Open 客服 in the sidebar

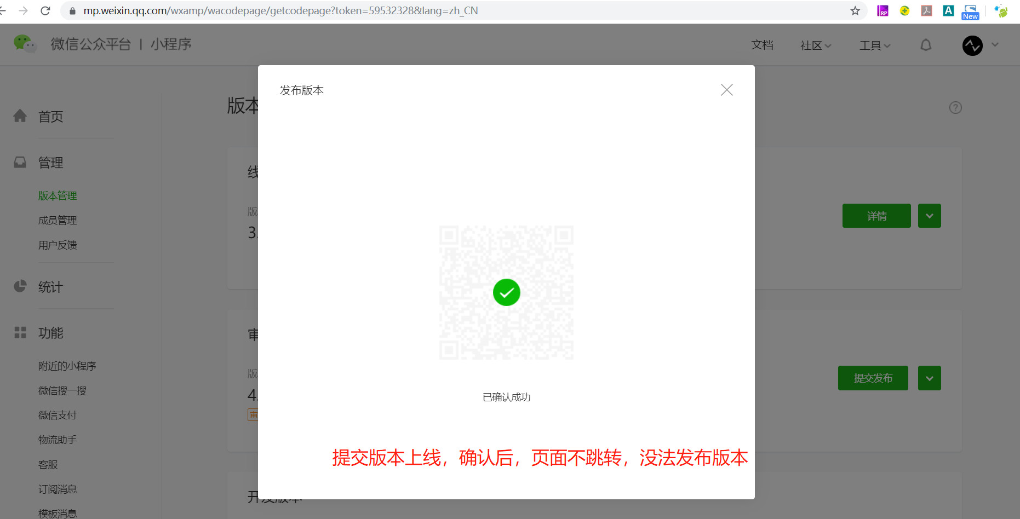coord(48,465)
